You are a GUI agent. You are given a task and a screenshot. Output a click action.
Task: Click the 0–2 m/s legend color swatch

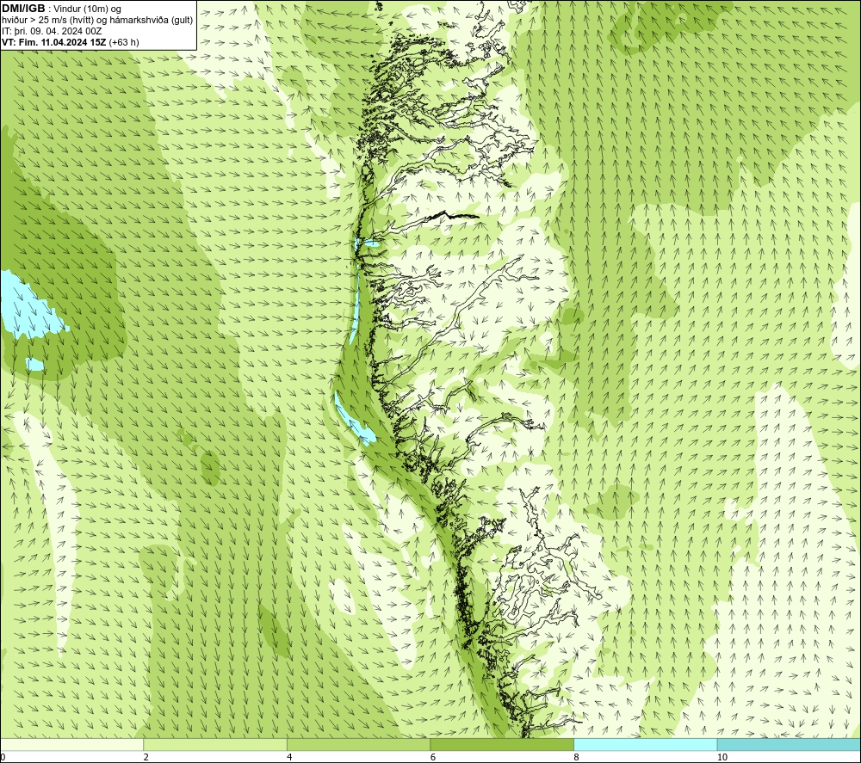[72, 744]
